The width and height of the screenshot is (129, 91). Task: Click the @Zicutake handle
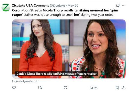pyautogui.click(x=57, y=6)
